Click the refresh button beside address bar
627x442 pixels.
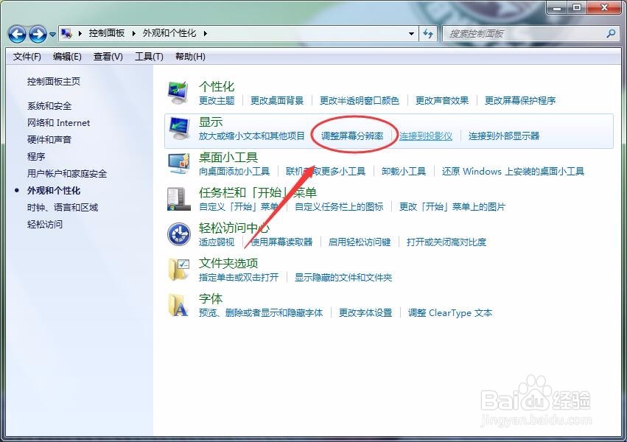[428, 34]
